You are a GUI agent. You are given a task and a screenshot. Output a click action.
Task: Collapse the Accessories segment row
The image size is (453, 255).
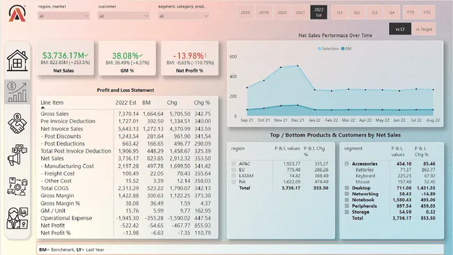(x=346, y=164)
